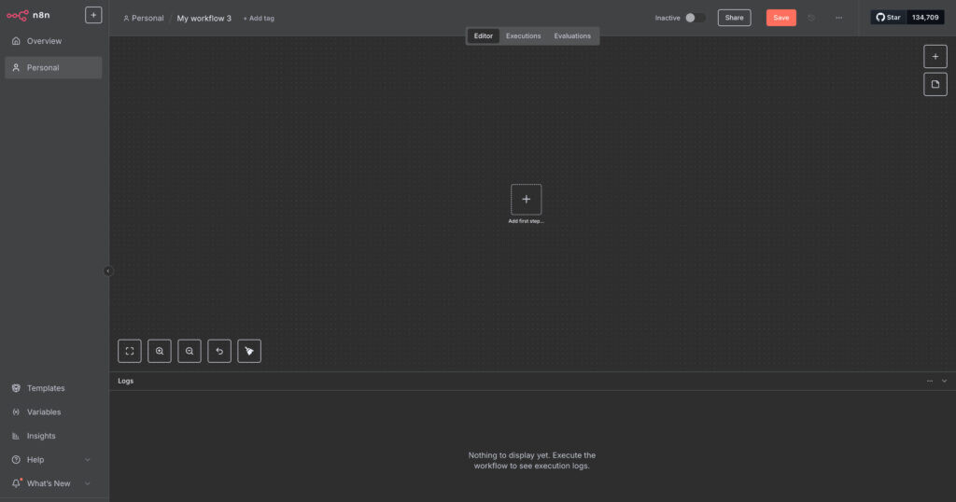The height and width of the screenshot is (502, 956).
Task: Zoom out on the workflow canvas
Action: coord(190,351)
